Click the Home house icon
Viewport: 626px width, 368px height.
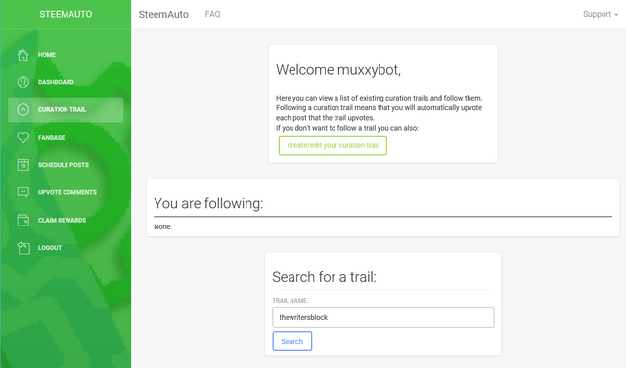click(x=23, y=55)
